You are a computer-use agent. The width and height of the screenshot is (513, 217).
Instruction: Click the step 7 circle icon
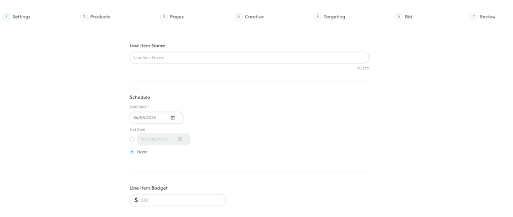(474, 16)
